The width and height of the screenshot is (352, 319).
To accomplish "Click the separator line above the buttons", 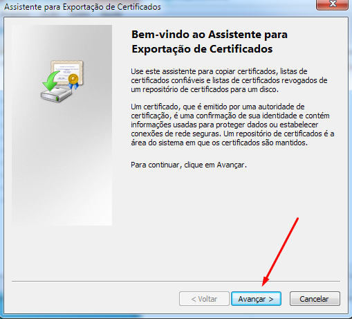I will (x=176, y=281).
